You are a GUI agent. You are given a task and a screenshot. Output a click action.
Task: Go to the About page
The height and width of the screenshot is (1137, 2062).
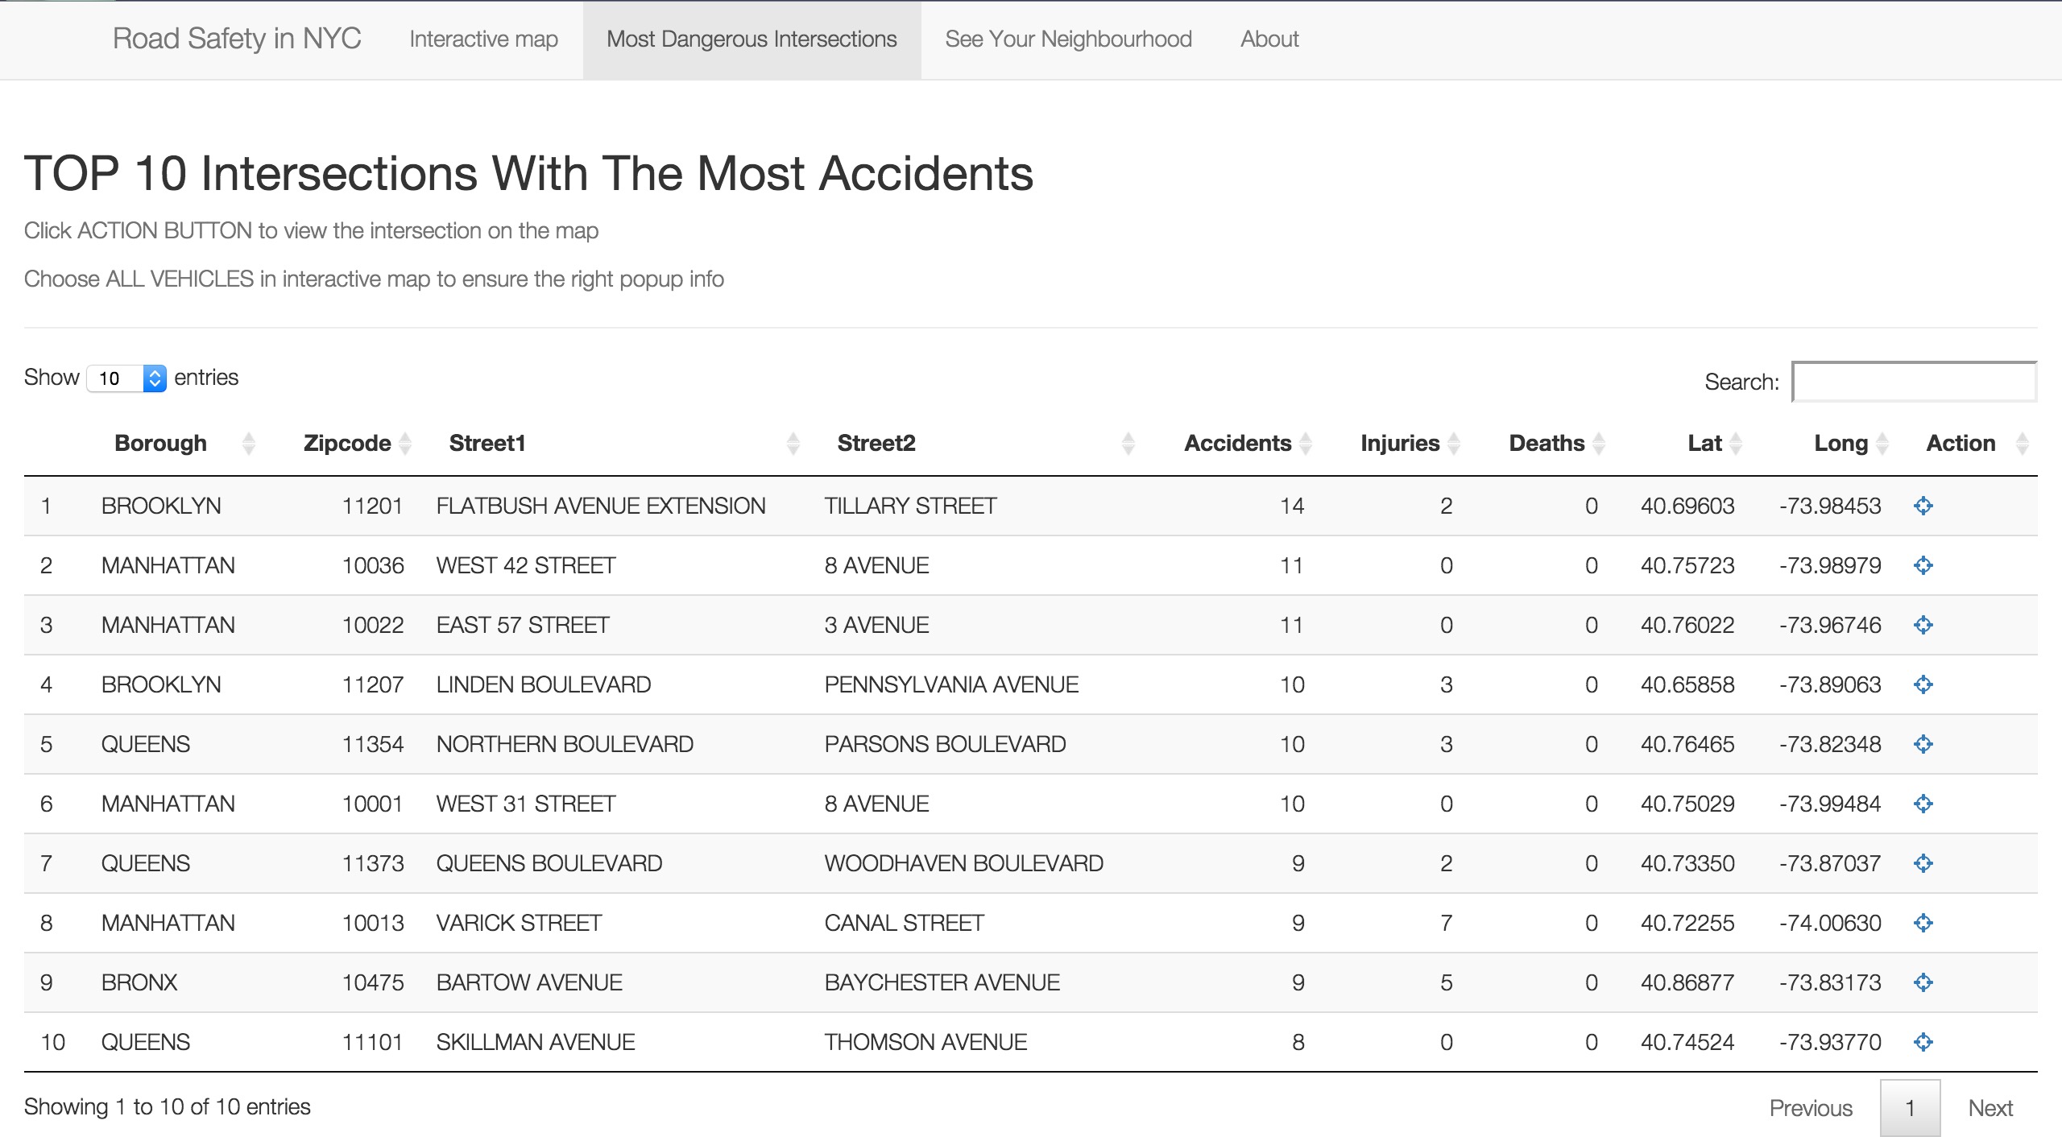(1269, 39)
